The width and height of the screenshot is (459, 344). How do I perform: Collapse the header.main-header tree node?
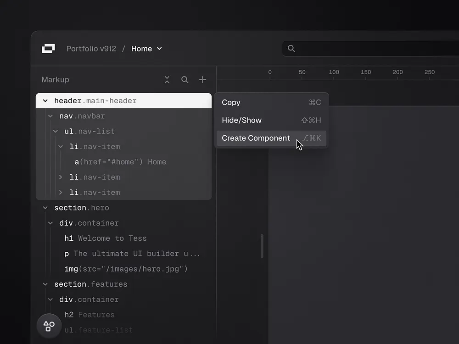[45, 100]
